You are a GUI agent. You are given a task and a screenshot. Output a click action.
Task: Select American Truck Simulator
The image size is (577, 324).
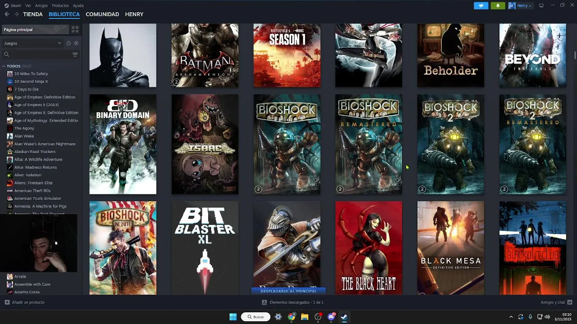click(37, 198)
